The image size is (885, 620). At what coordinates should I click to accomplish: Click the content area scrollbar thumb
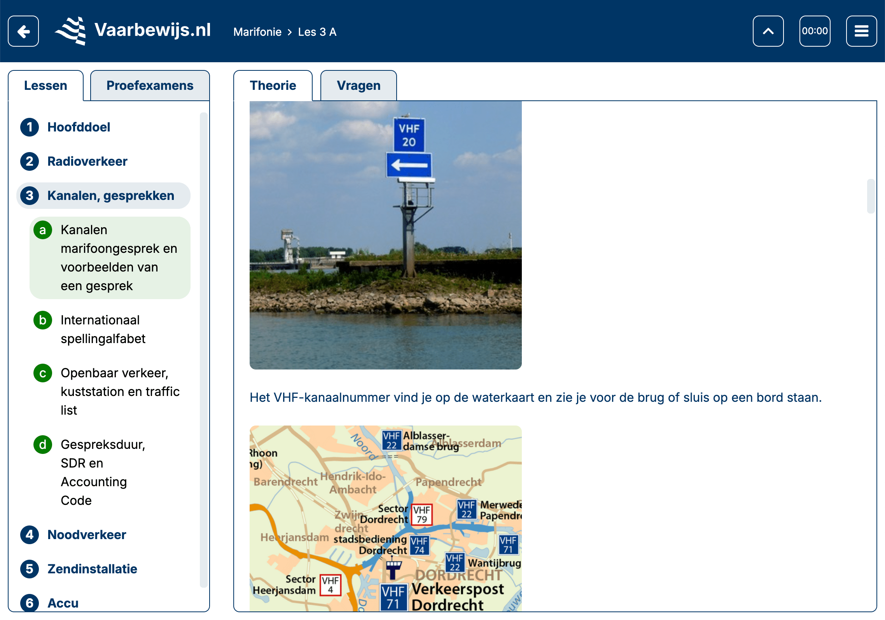click(x=871, y=196)
